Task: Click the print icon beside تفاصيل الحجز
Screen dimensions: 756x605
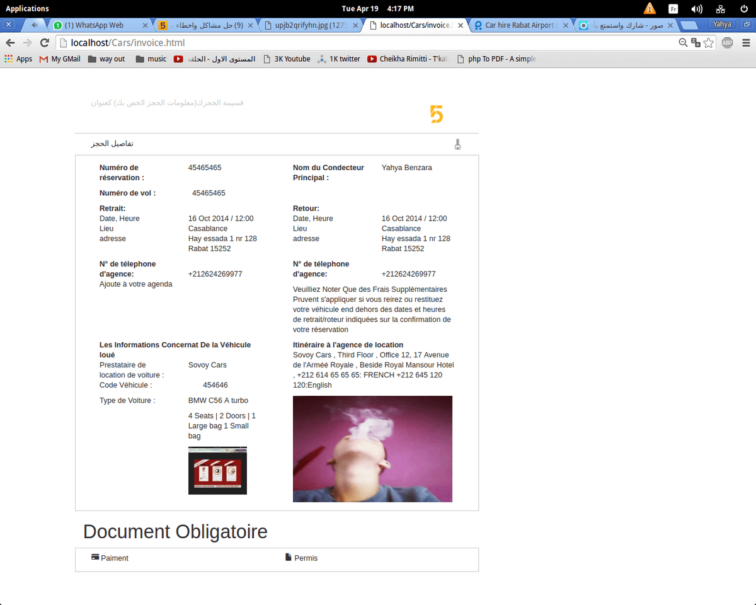Action: (x=457, y=144)
